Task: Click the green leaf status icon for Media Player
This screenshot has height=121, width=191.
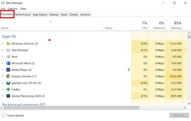Action: click(x=129, y=69)
